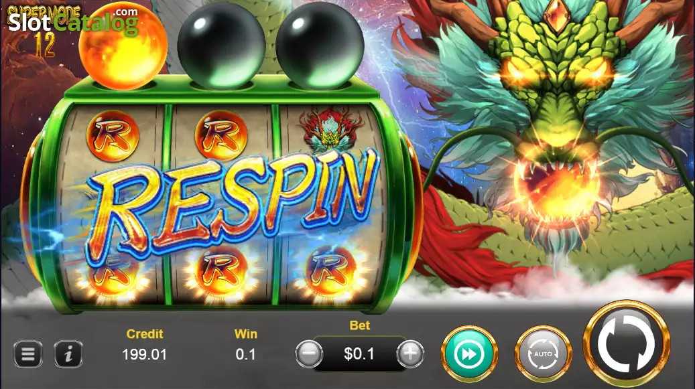Enable the AUTO spin button
The height and width of the screenshot is (389, 695).
coord(543,354)
